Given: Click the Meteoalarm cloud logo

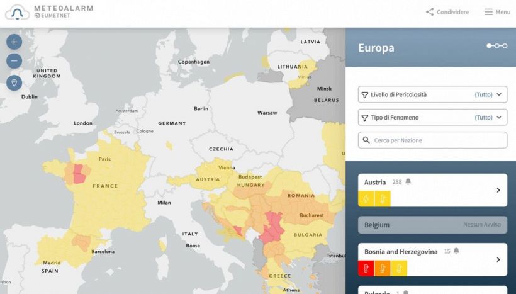Looking at the screenshot, I should point(17,11).
